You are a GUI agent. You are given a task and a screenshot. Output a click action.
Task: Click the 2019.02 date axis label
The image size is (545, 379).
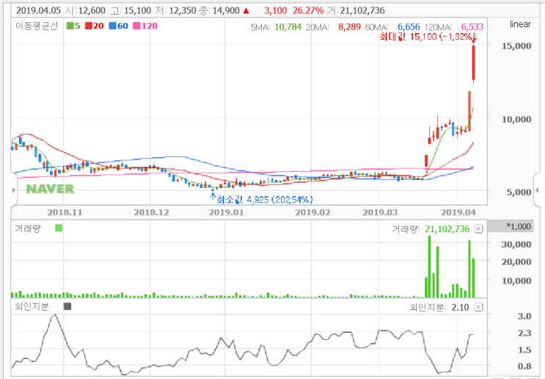click(x=312, y=212)
